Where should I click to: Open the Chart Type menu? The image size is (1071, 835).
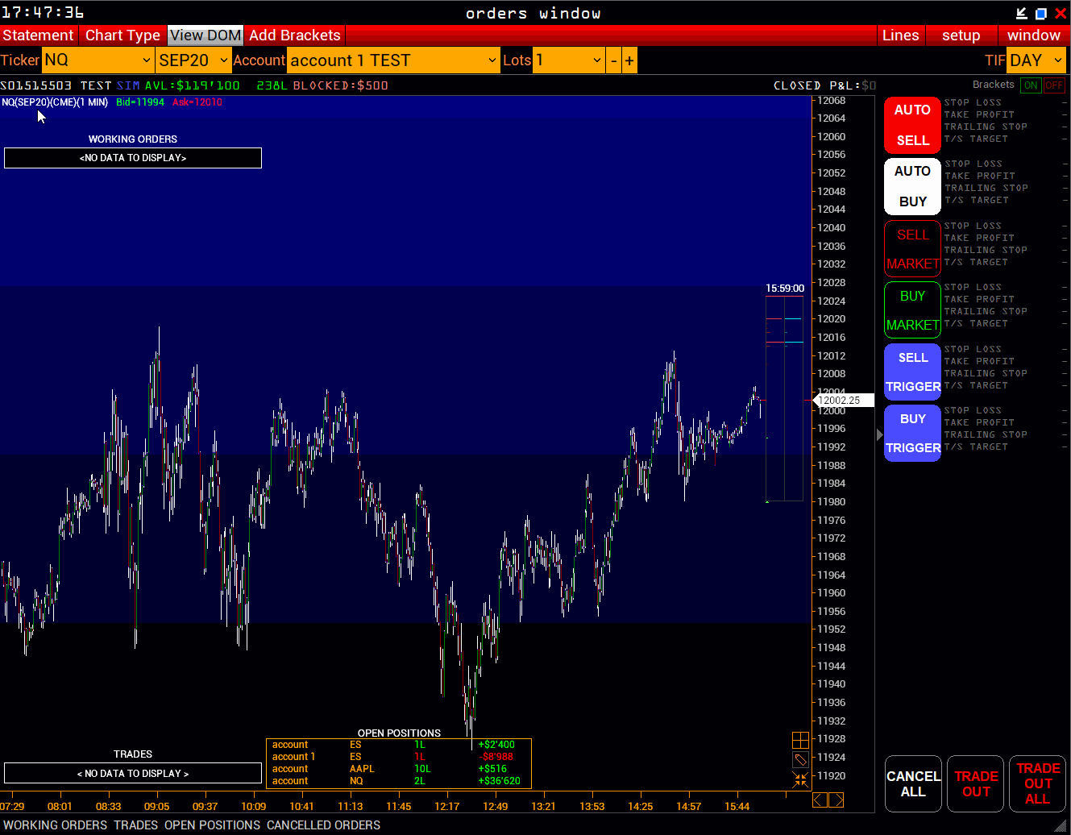(x=122, y=35)
